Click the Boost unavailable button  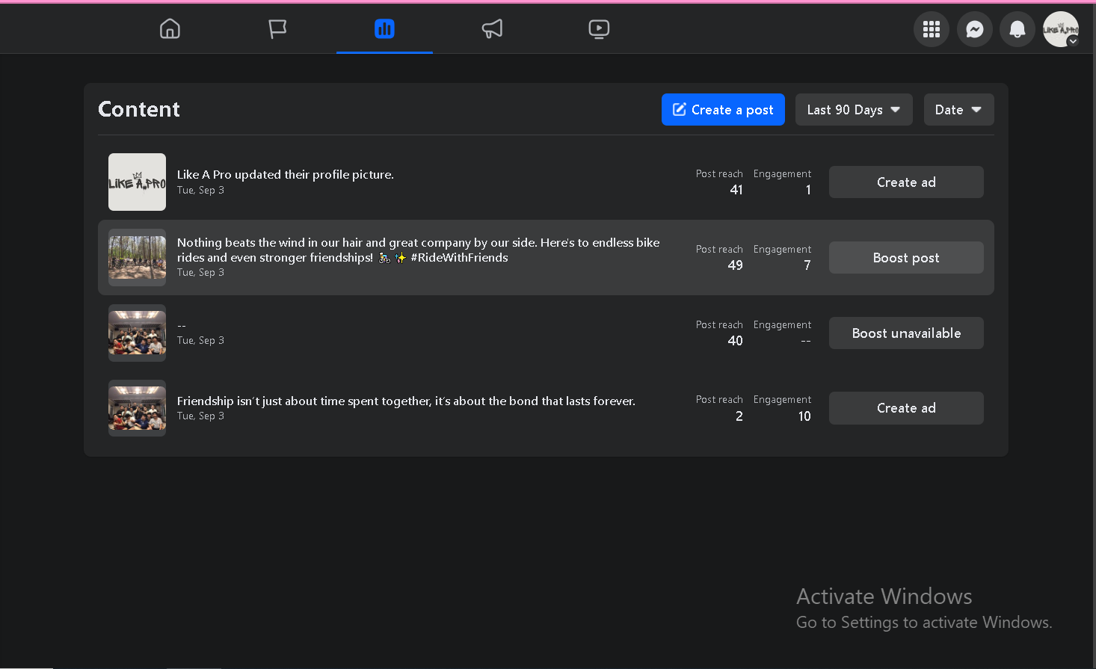click(906, 333)
